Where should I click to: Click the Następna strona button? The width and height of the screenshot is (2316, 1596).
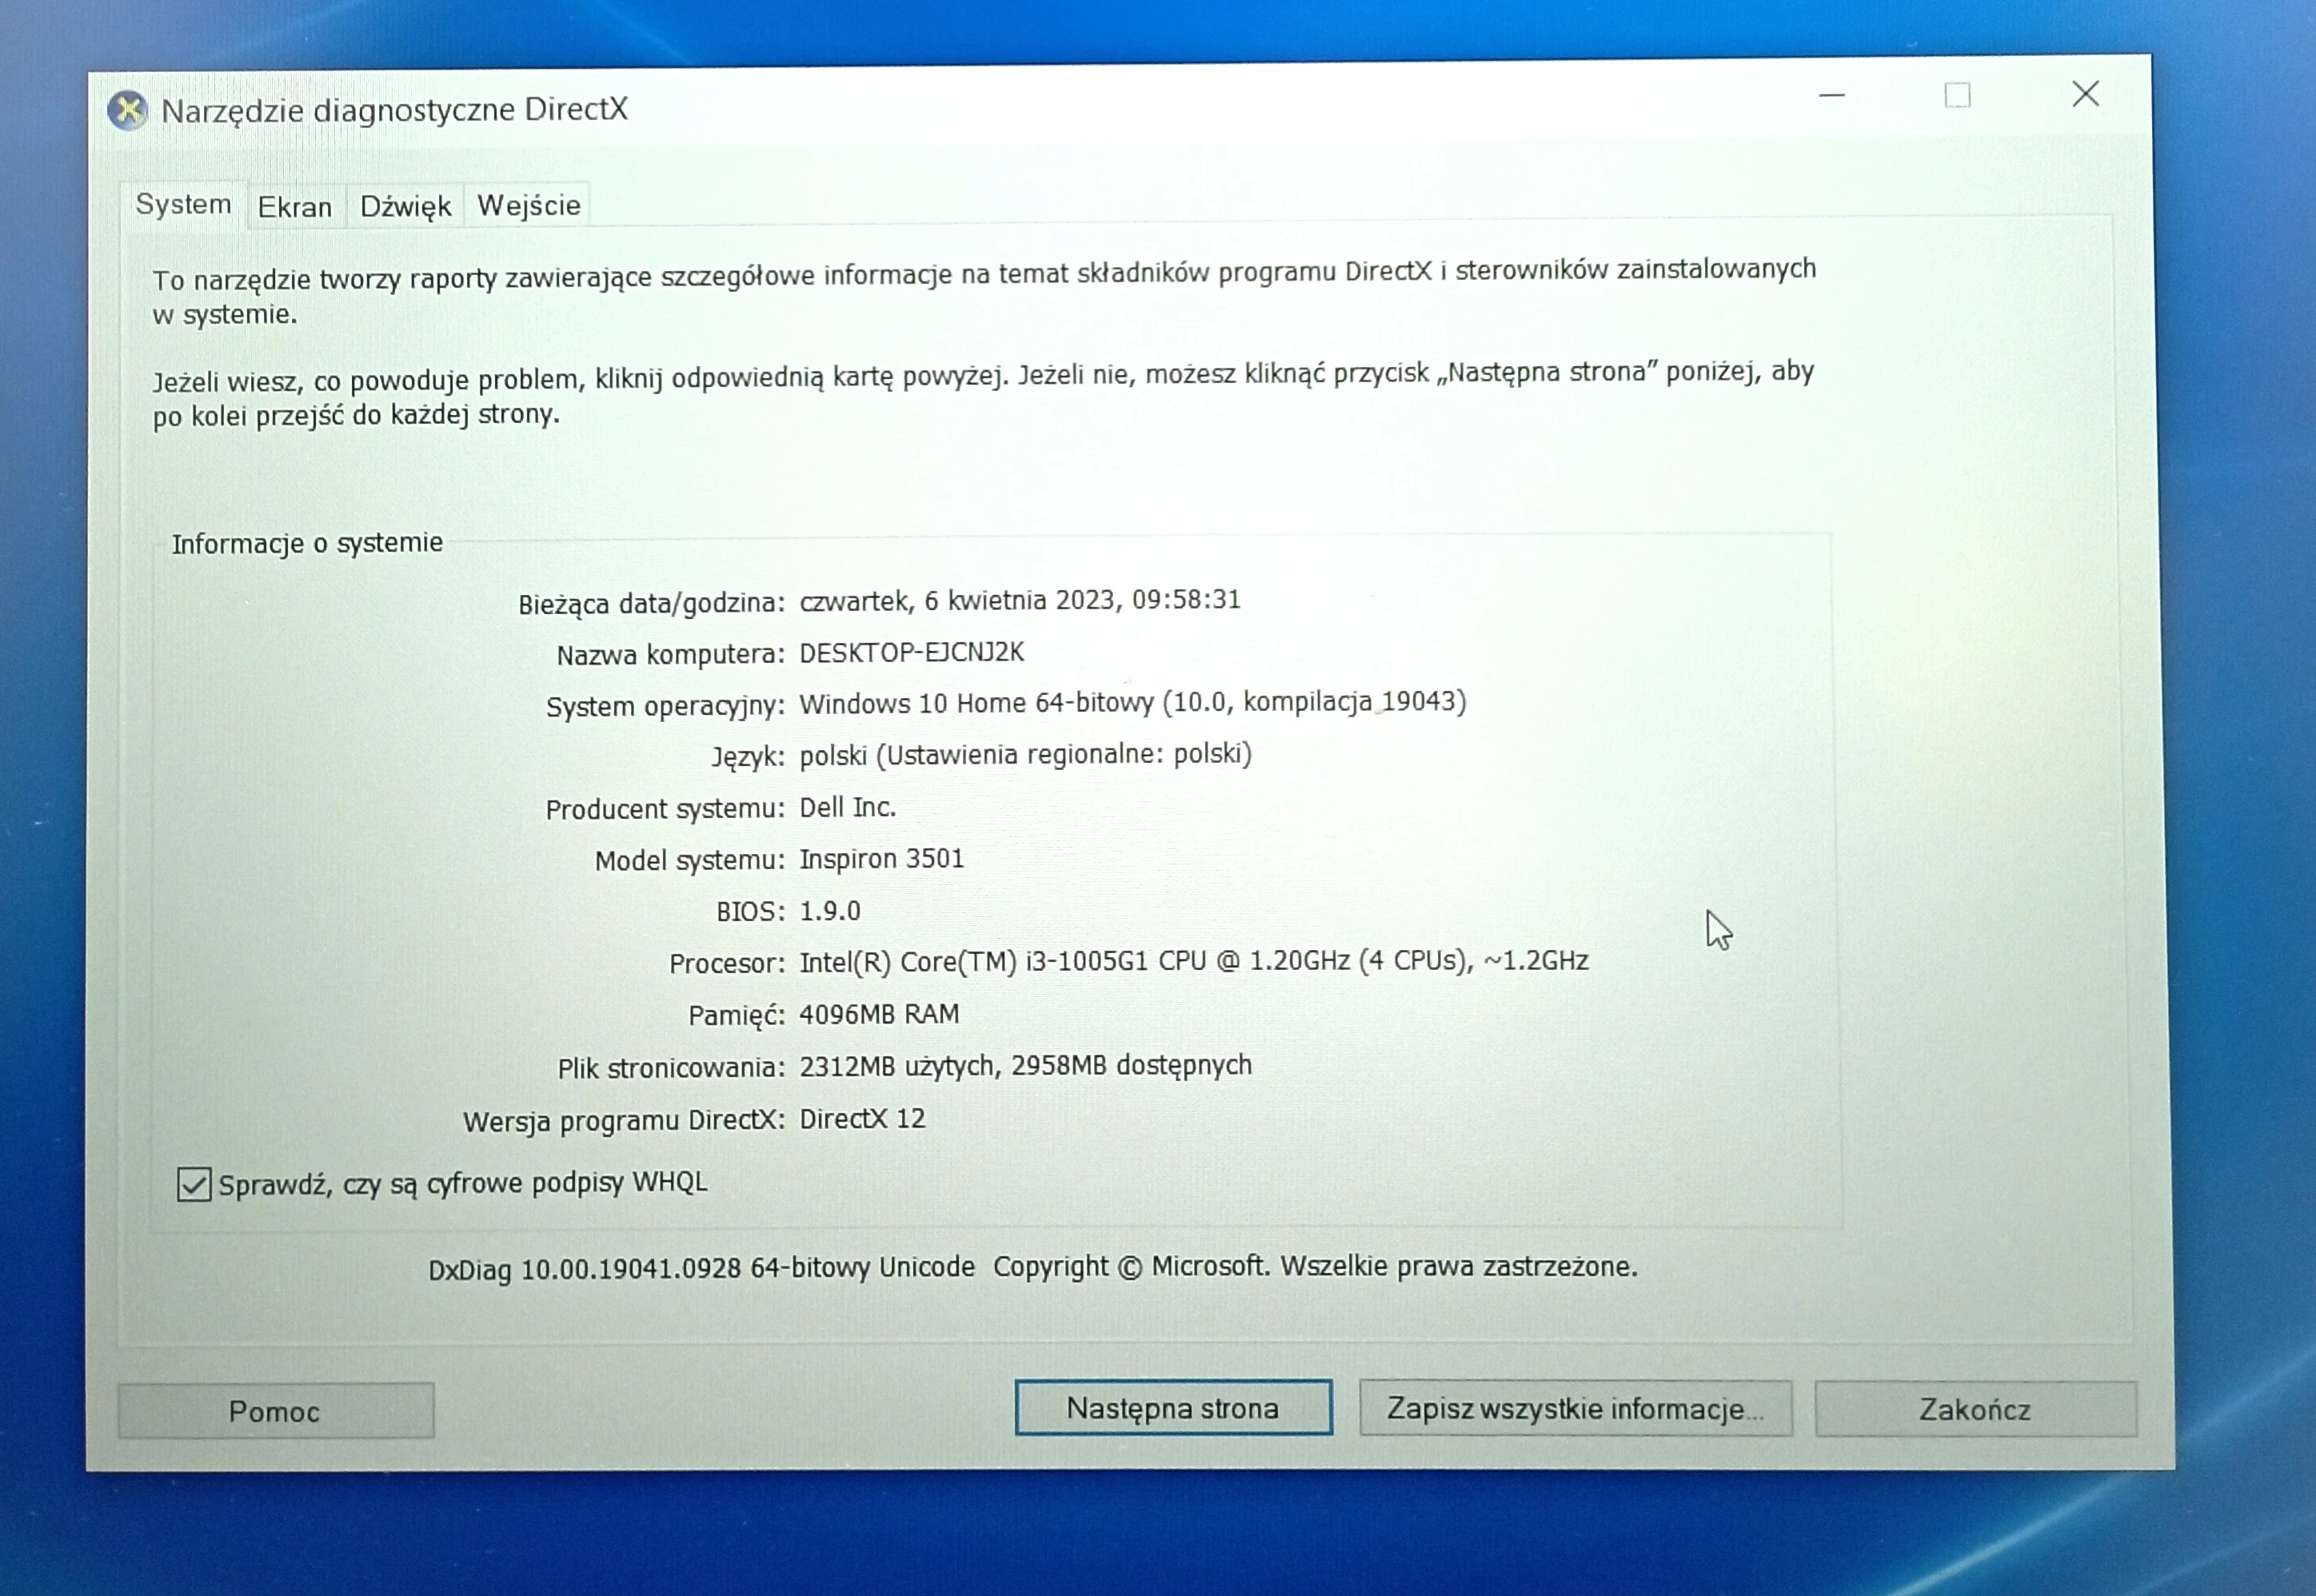tap(1172, 1408)
